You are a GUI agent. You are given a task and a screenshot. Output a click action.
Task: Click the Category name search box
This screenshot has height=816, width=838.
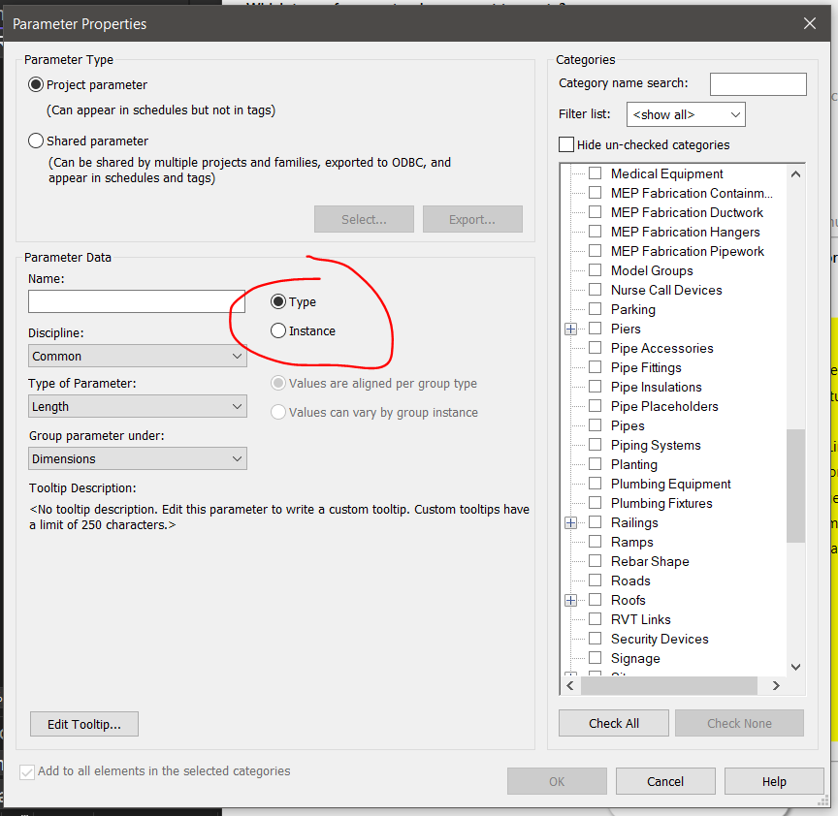click(757, 84)
